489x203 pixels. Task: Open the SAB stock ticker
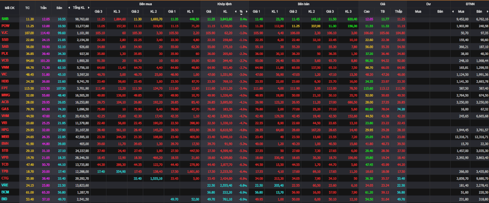[x=5, y=46]
